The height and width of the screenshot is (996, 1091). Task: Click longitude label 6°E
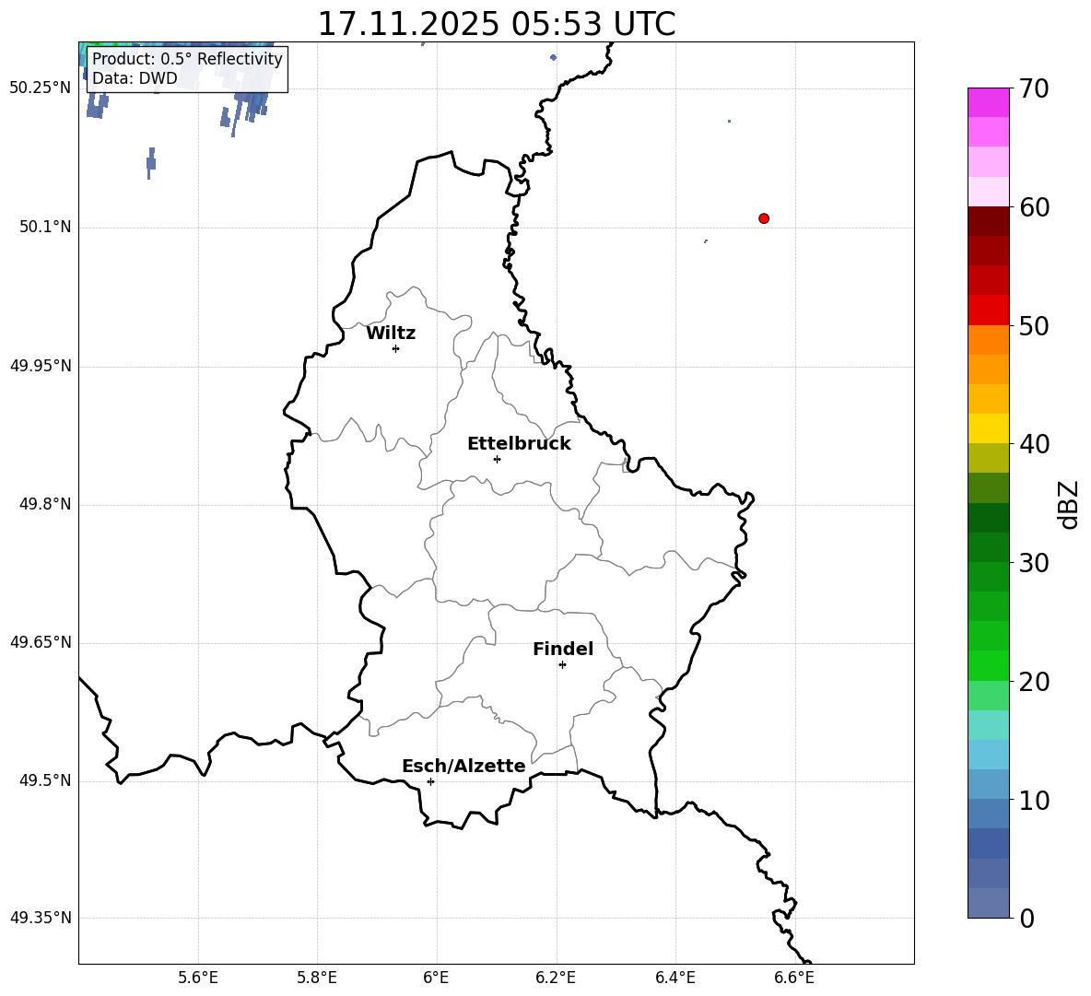(436, 978)
